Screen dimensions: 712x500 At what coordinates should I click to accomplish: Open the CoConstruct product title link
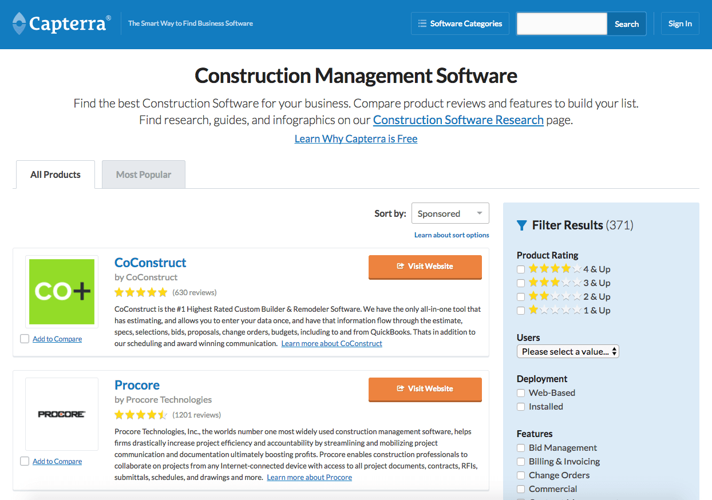151,263
